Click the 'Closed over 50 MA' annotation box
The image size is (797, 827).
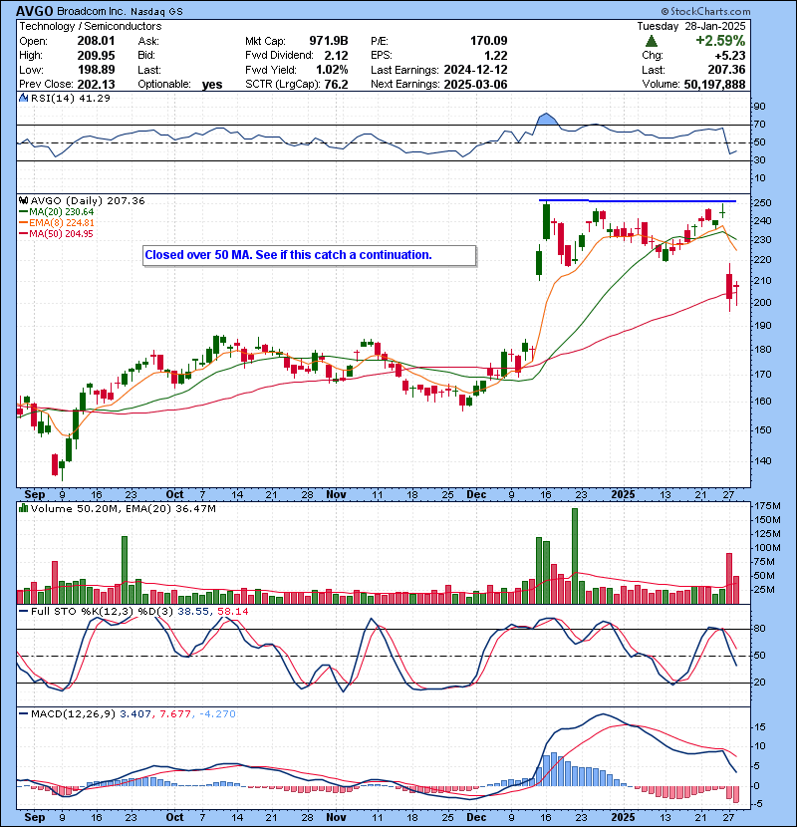(x=310, y=256)
